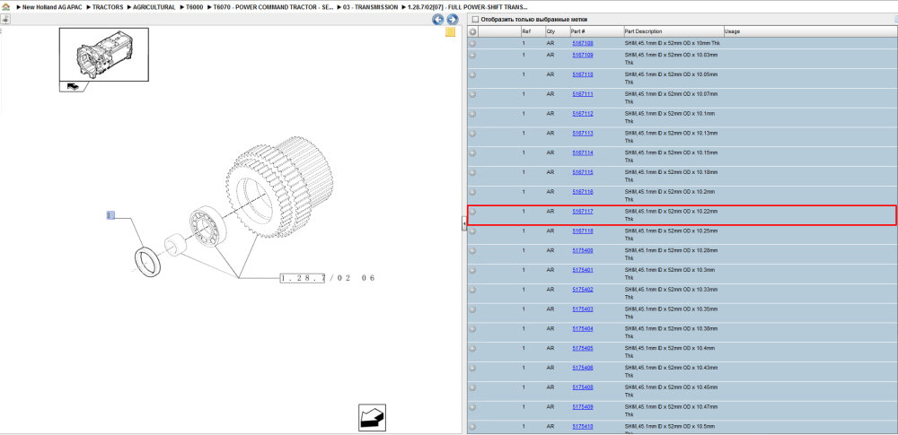Screen dimensions: 898x435
Task: Add part 5167112 using its row plus icon
Action: pos(472,114)
